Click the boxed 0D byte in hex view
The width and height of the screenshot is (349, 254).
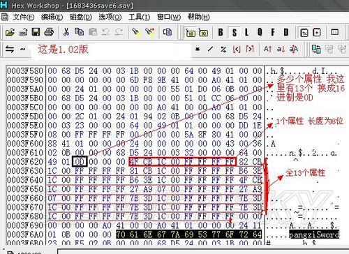pyautogui.click(x=80, y=161)
